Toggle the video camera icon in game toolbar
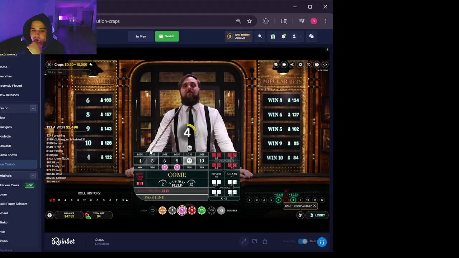This screenshot has width=459, height=258. (x=284, y=64)
